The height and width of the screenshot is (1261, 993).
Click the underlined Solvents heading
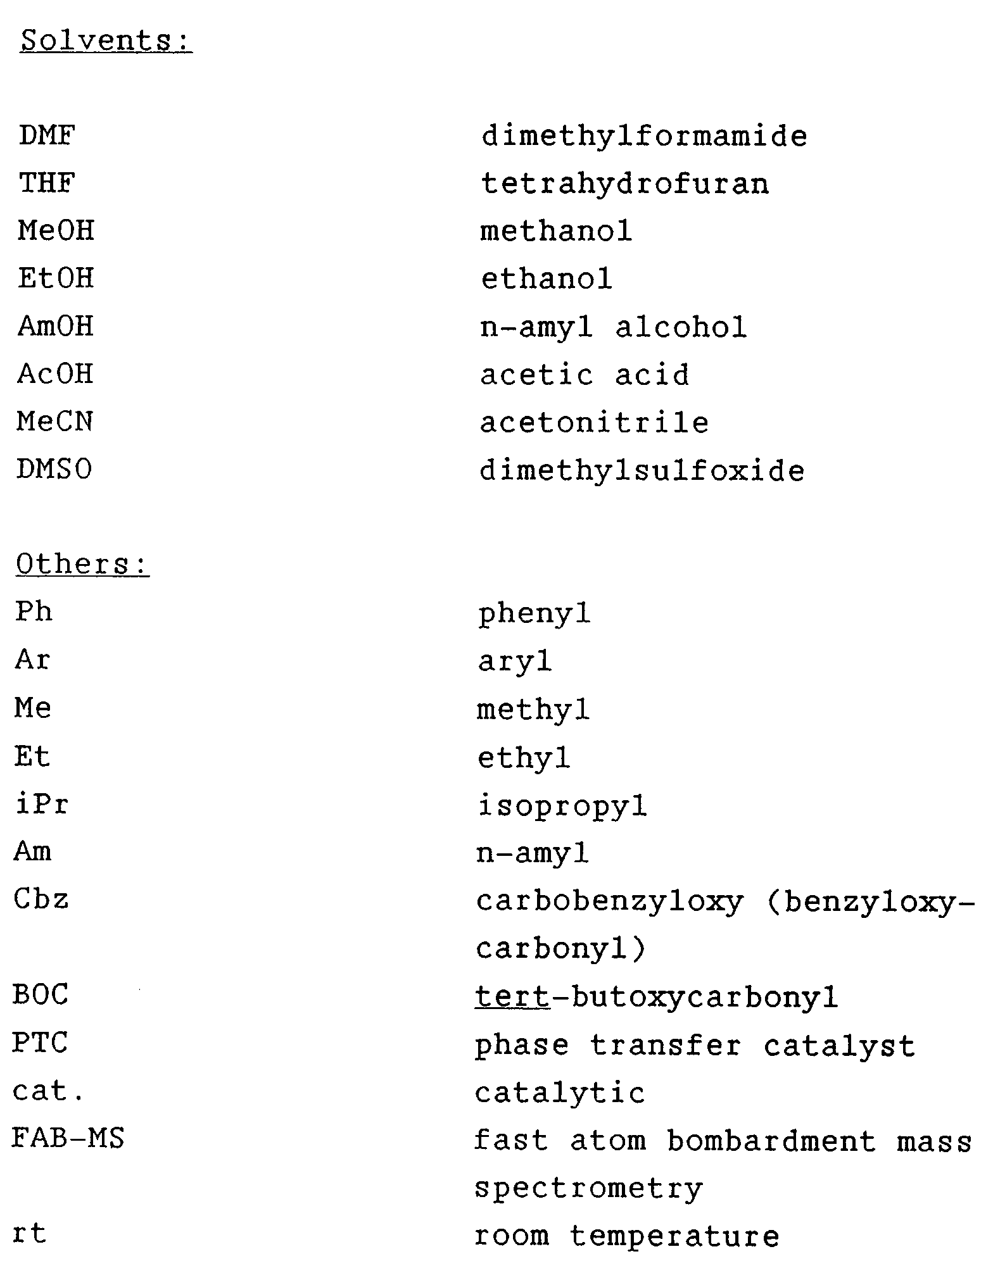pyautogui.click(x=106, y=41)
